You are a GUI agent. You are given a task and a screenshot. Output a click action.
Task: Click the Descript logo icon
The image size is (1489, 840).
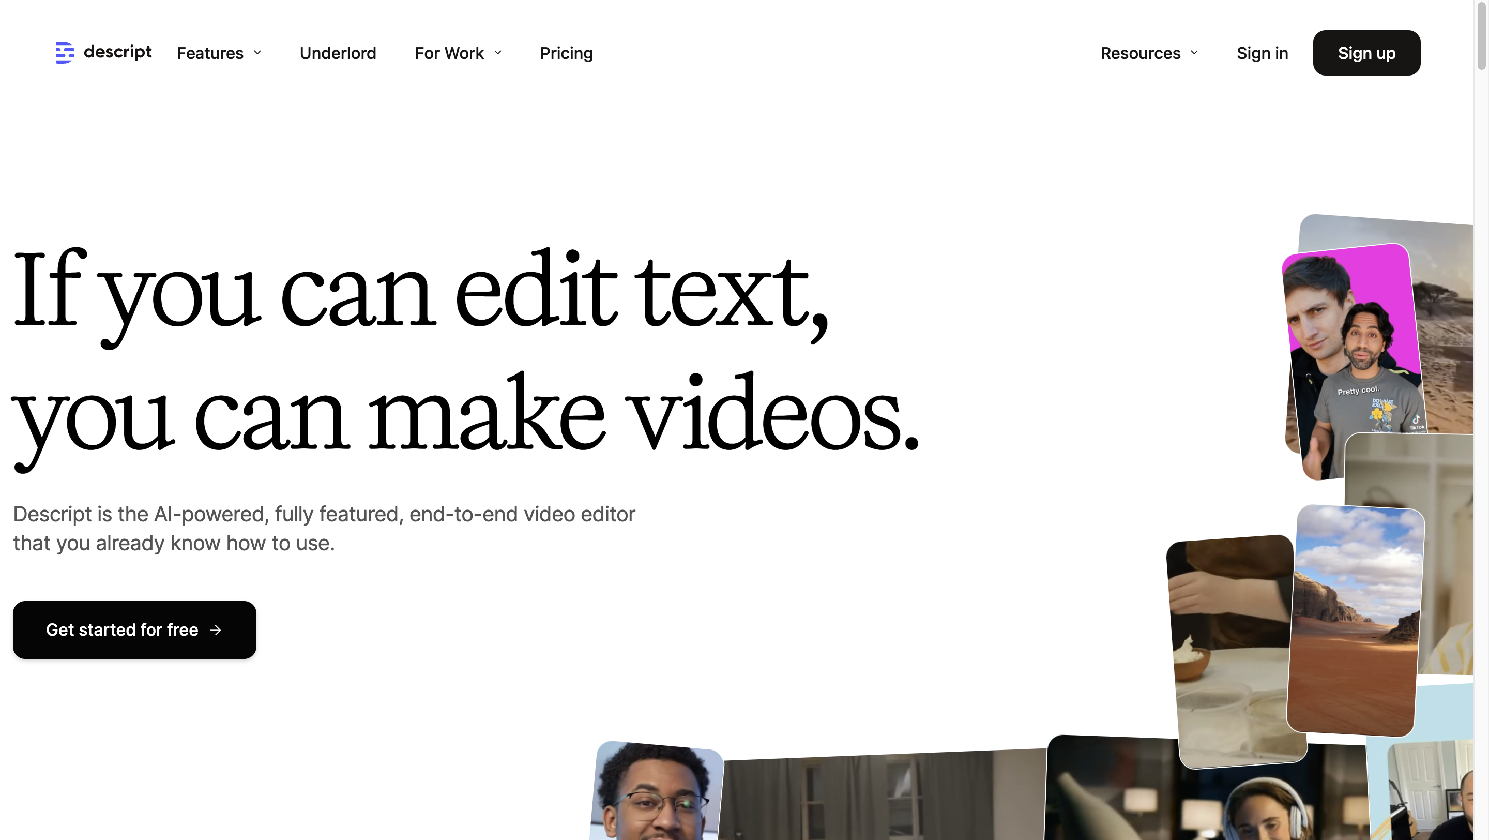tap(65, 53)
